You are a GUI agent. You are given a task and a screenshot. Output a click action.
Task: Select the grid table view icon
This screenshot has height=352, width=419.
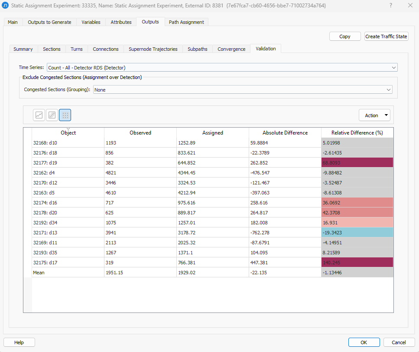pos(65,115)
